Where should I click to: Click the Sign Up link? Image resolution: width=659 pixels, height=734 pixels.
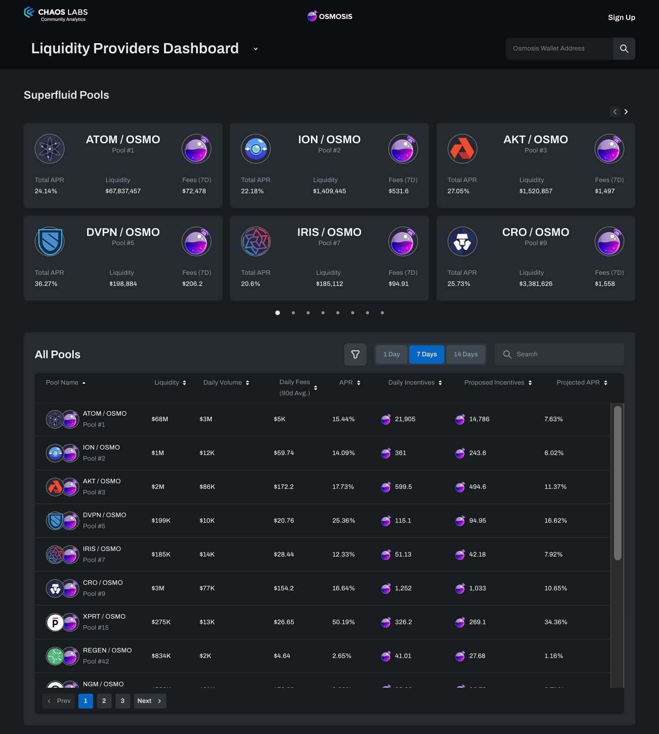pyautogui.click(x=621, y=18)
